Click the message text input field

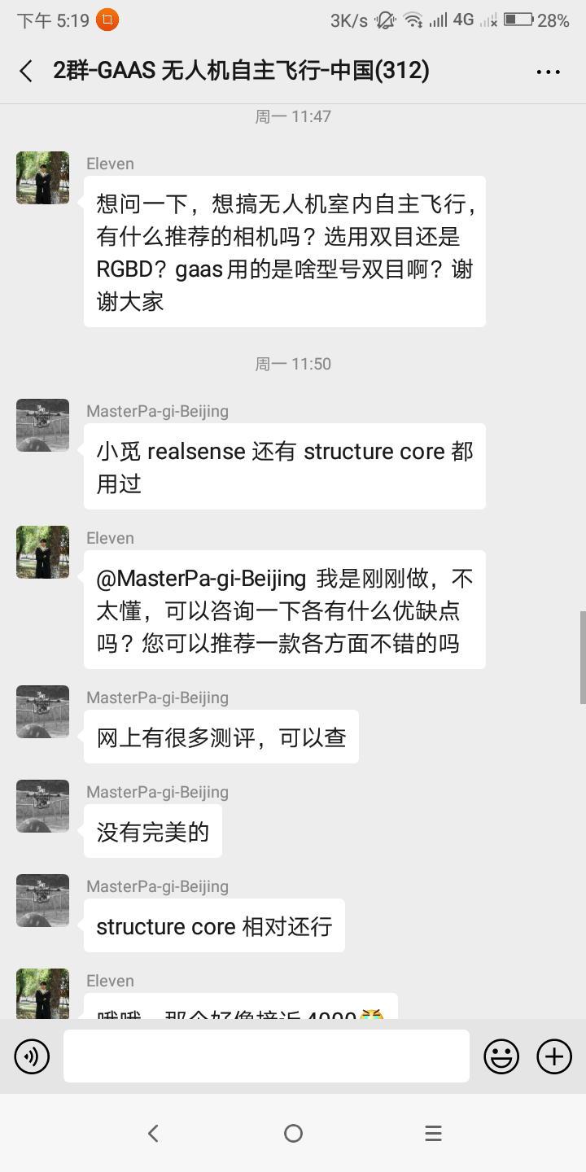tap(266, 1056)
